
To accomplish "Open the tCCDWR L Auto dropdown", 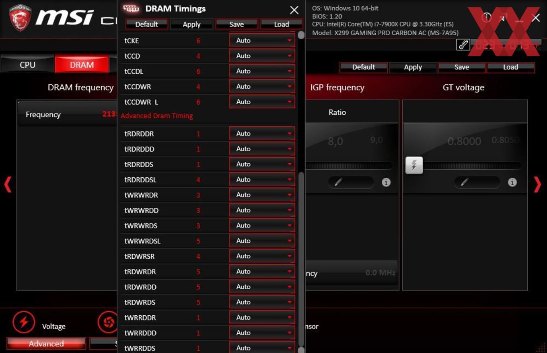I will tap(262, 101).
